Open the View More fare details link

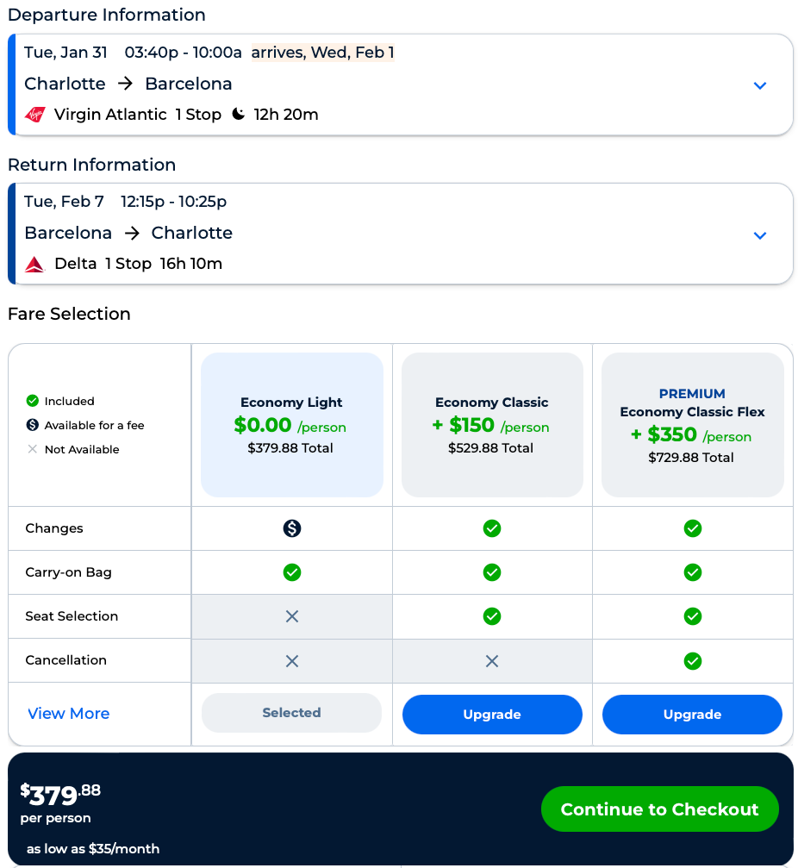click(x=69, y=714)
